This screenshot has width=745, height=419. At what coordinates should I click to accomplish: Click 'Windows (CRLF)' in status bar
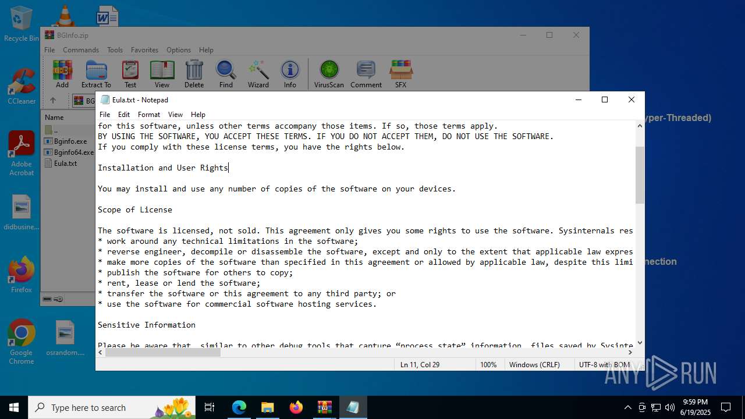coord(534,365)
